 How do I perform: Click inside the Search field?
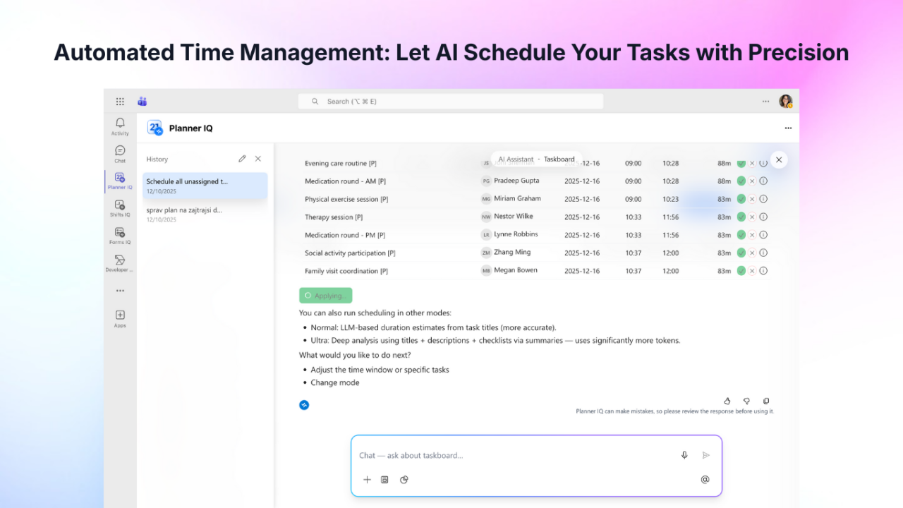click(450, 102)
